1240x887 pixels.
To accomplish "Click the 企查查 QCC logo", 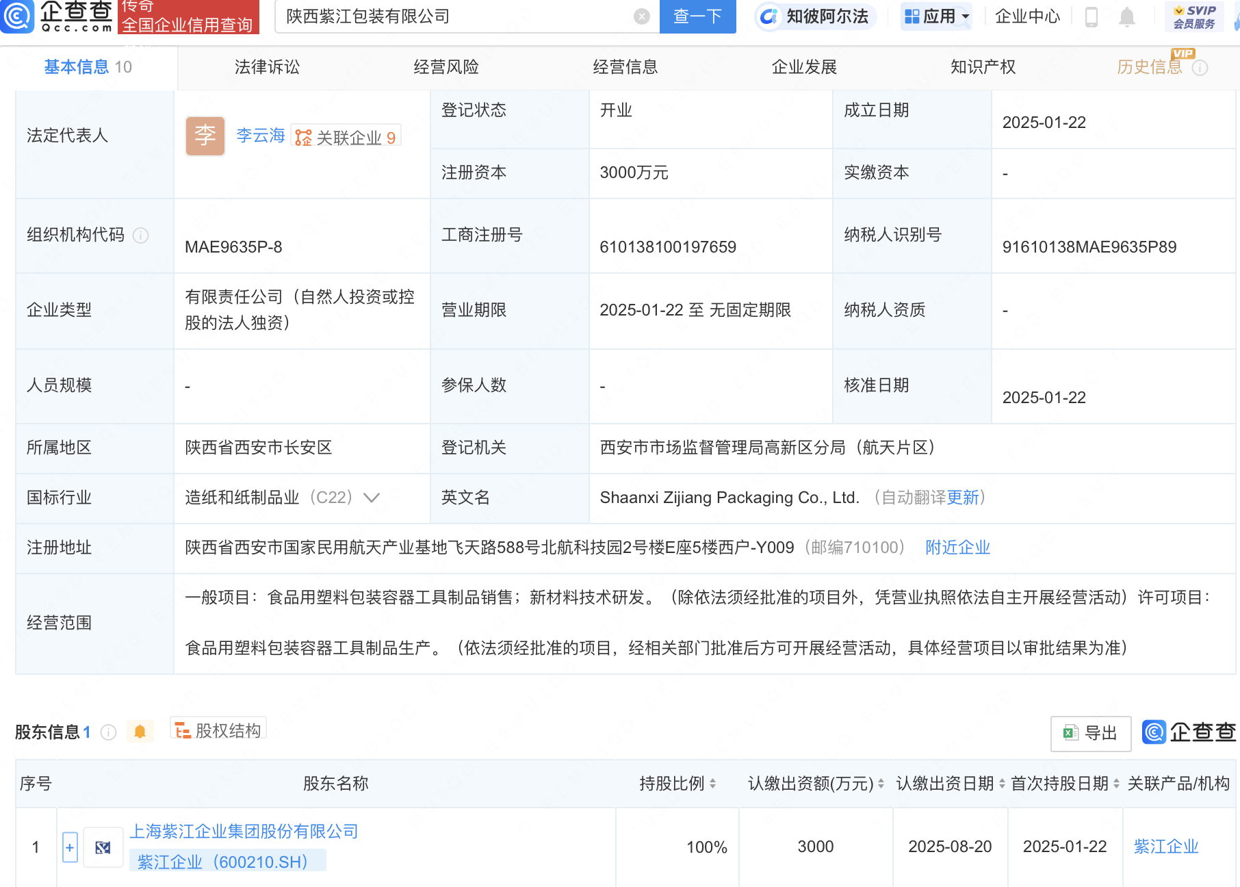I will tap(58, 18).
